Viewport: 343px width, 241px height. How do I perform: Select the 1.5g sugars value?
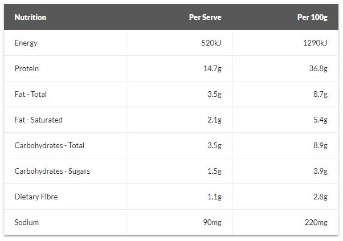point(214,171)
